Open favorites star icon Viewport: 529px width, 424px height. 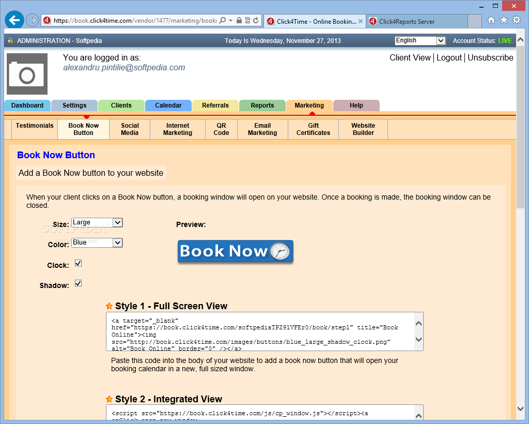click(x=504, y=20)
